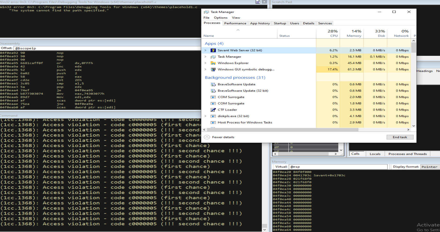Image resolution: width=440 pixels, height=232 pixels.
Task: Switch to the Performance tab
Action: pyautogui.click(x=235, y=23)
